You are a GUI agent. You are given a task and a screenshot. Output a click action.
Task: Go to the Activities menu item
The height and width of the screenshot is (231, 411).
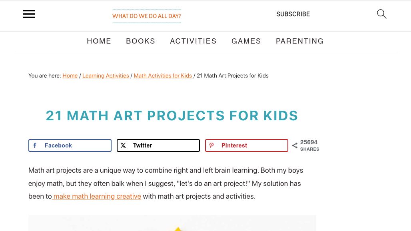[x=193, y=41]
